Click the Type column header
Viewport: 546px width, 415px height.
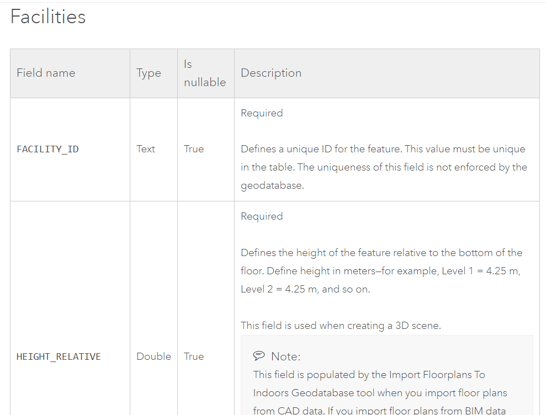[x=148, y=72]
